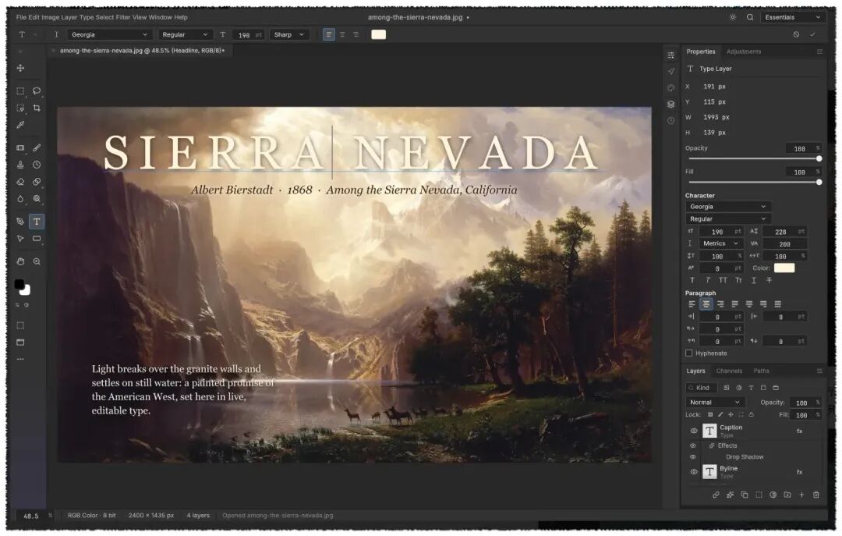This screenshot has height=536, width=842.
Task: Set paragraph alignment to center in Properties
Action: point(706,304)
